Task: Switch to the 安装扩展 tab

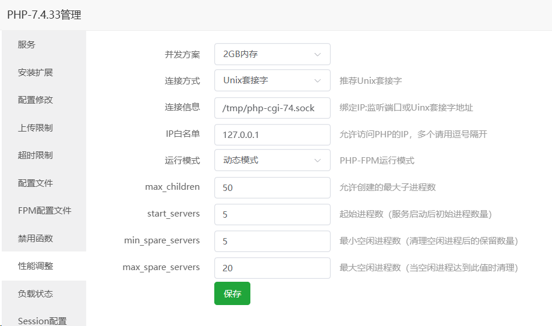Action: 36,73
